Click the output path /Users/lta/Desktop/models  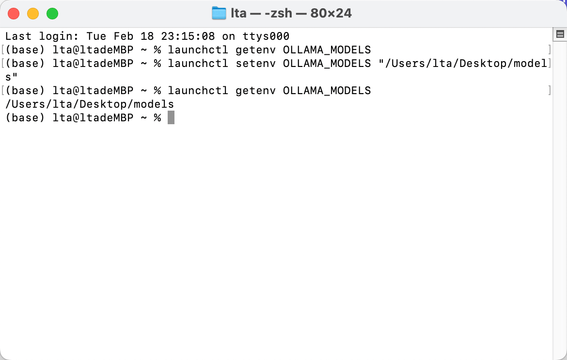pos(90,104)
